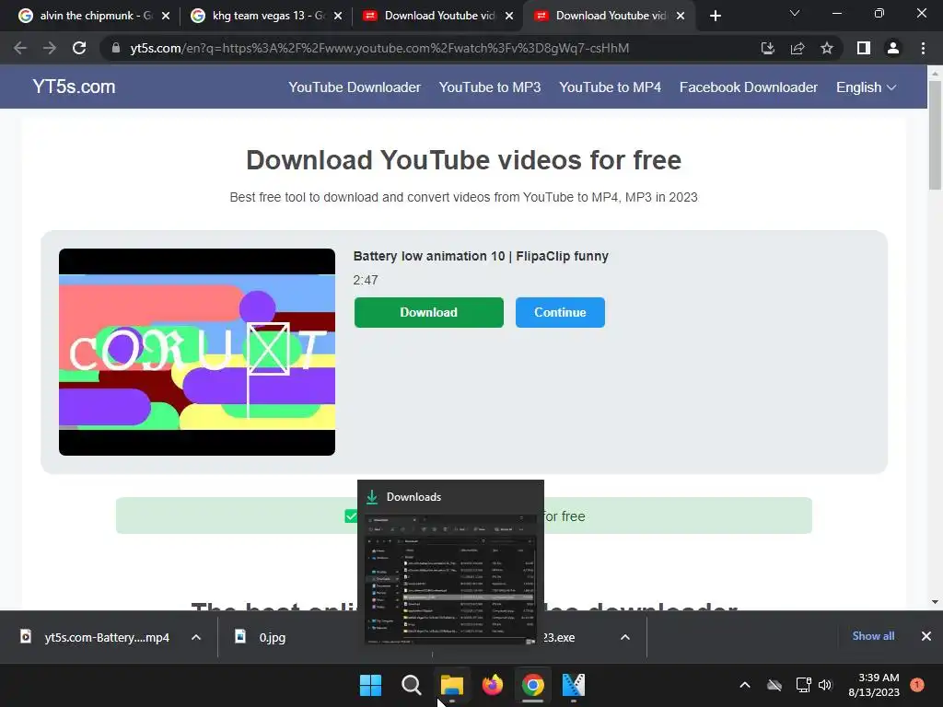This screenshot has width=943, height=707.
Task: Open the notification badge in the tray
Action: click(916, 685)
